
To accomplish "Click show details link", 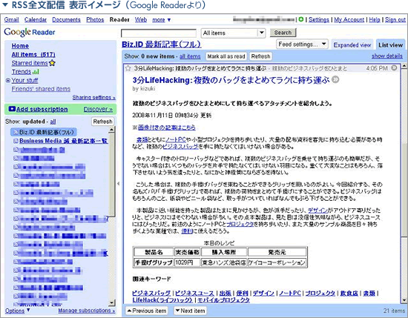I will pyautogui.click(x=387, y=56).
